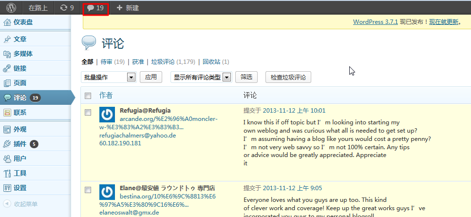Filter by 垃圾评论 spam comments
This screenshot has height=217, width=471.
(163, 62)
